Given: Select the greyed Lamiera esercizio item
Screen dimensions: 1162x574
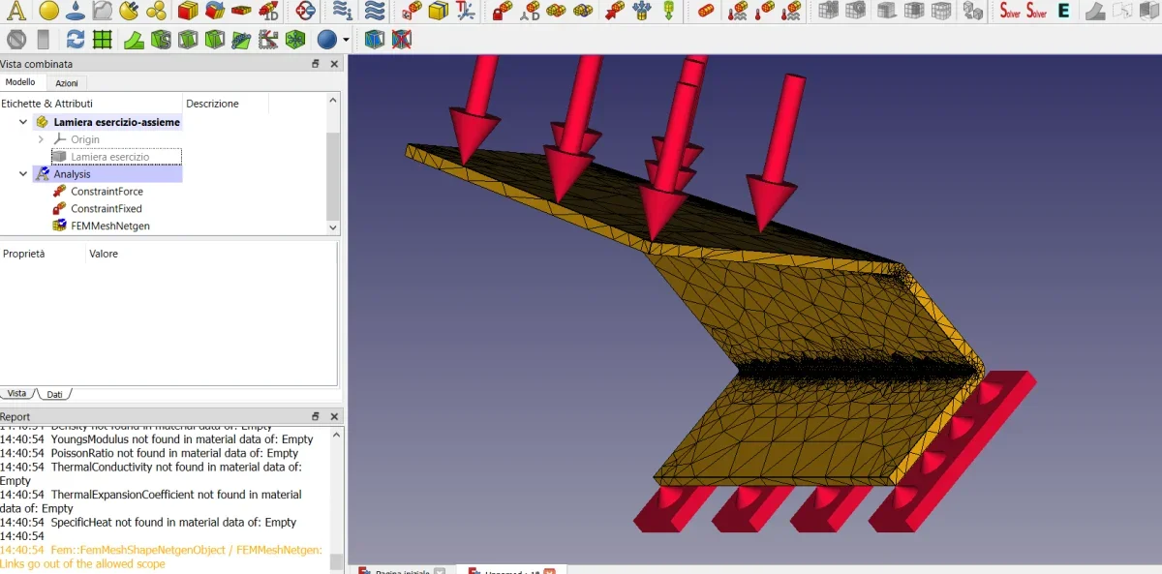Looking at the screenshot, I should (109, 157).
